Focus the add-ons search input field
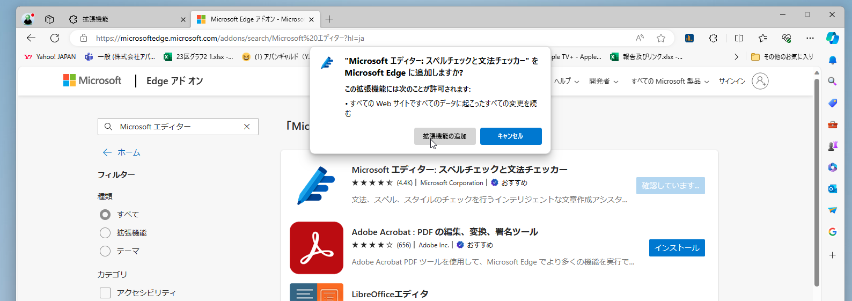Image resolution: width=852 pixels, height=301 pixels. [178, 127]
